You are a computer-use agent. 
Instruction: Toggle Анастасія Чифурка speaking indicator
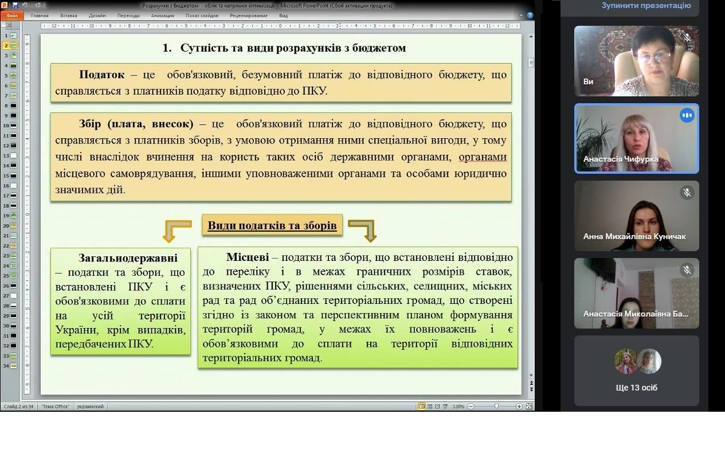pyautogui.click(x=687, y=115)
